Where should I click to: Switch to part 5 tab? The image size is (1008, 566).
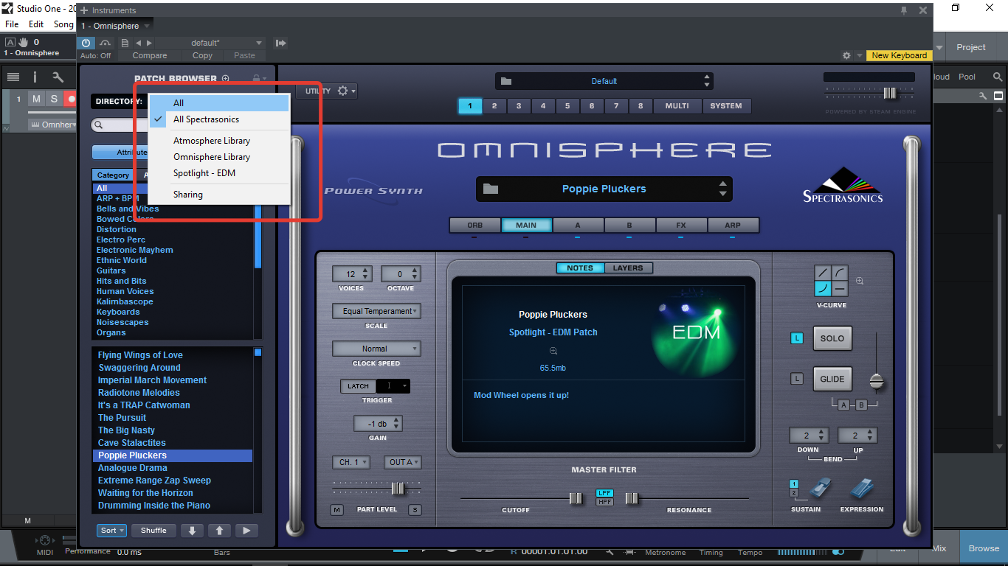tap(567, 106)
